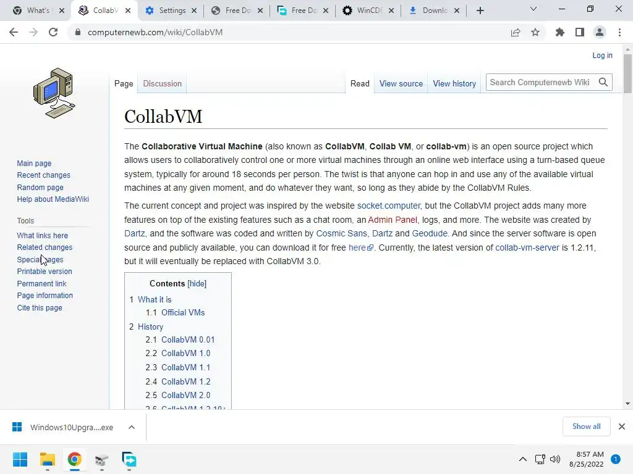Viewport: 633px width, 474px height.
Task: Click the Chrome taskbar icon
Action: pos(74,459)
